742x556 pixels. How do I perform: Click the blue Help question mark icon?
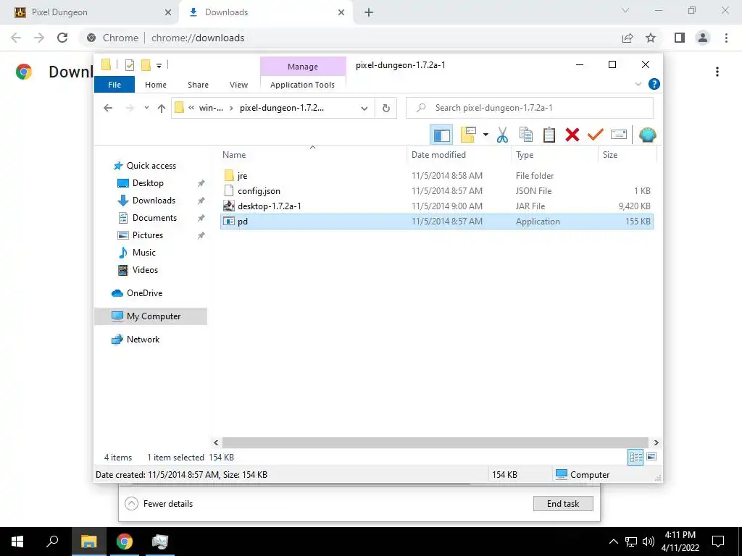click(x=654, y=84)
